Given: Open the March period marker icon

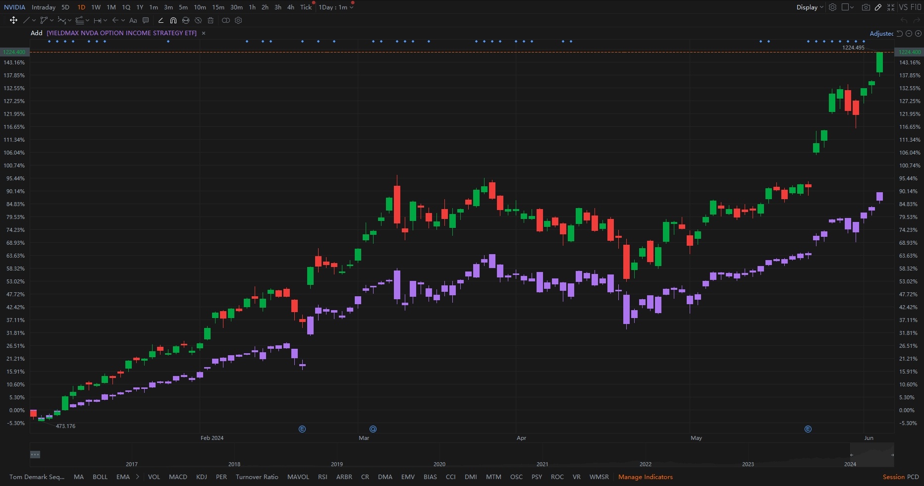Looking at the screenshot, I should click(x=373, y=429).
